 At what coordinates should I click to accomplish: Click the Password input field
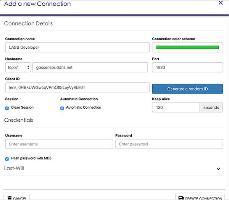[x=169, y=144]
